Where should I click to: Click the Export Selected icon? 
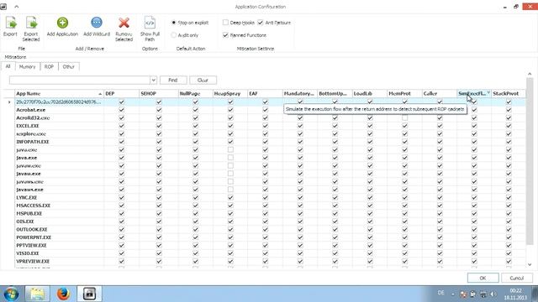31,23
